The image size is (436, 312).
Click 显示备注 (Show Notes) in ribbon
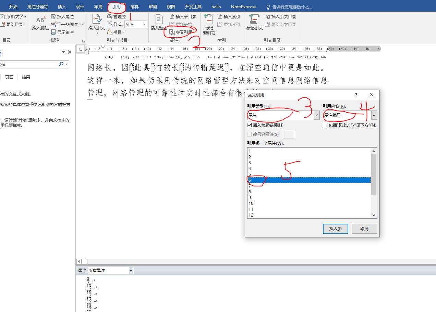[62, 32]
